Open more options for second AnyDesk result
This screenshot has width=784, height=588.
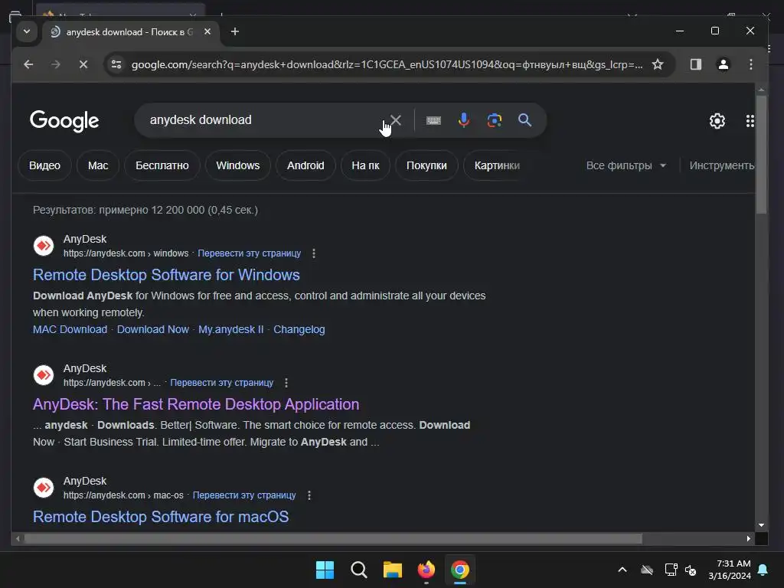[x=286, y=383]
